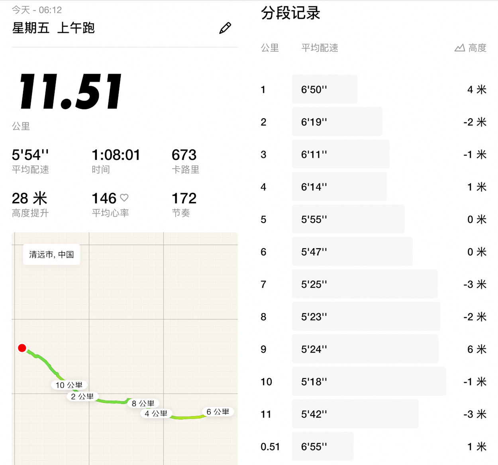The height and width of the screenshot is (465, 498).
Task: Select split 7 pace bar 5'25''
Action: 365,284
